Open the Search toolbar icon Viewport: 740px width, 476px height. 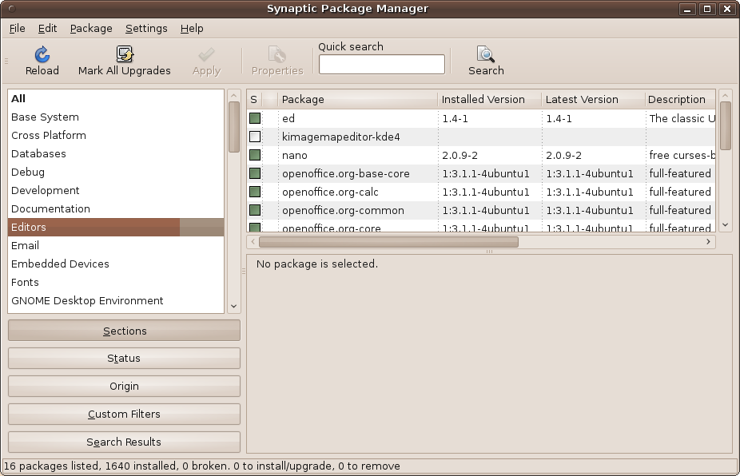486,55
